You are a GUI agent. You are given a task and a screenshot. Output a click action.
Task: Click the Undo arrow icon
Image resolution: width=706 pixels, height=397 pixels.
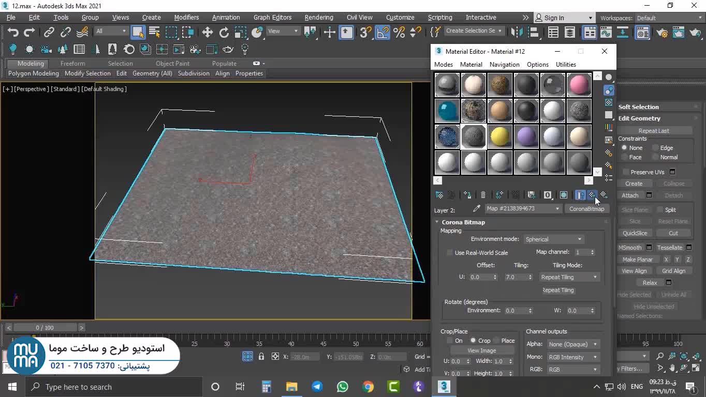(13, 32)
